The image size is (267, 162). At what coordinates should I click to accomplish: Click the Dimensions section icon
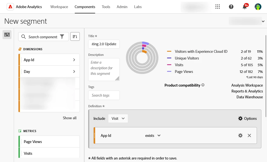(x=20, y=49)
